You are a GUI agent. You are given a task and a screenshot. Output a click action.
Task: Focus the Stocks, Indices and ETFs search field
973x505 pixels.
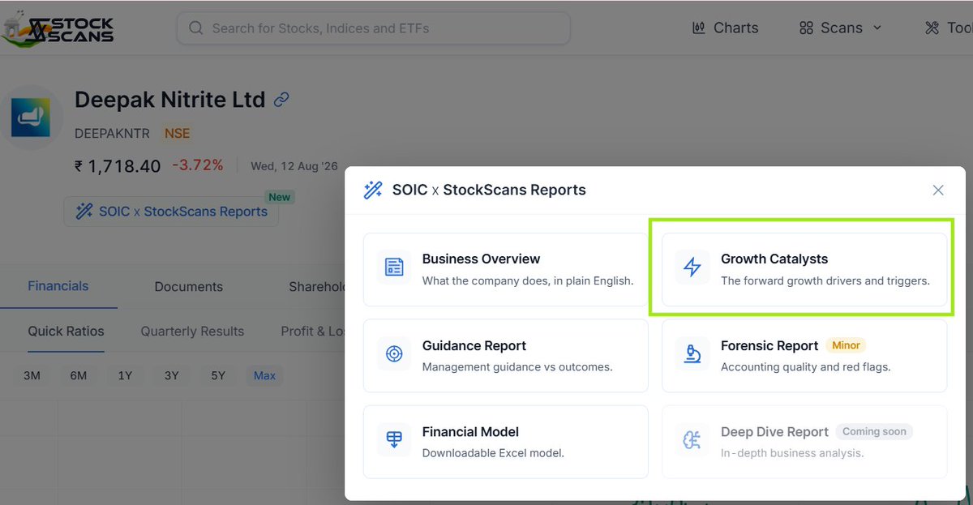pos(373,28)
